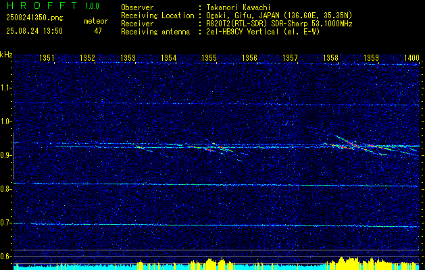Screen dimensions: 425x270
Task: Click the version number 1.0.0
Action: [x=92, y=5]
